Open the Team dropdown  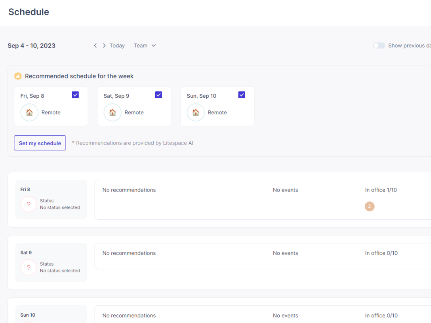[x=145, y=46]
